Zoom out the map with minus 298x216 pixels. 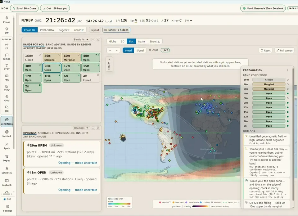117,50
